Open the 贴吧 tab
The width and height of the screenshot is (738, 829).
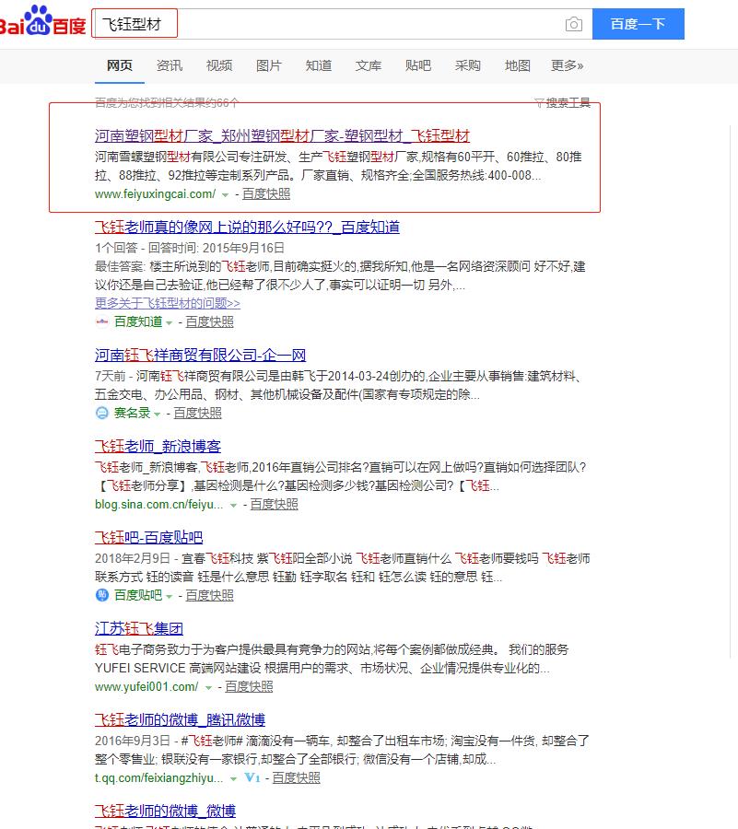tap(417, 65)
